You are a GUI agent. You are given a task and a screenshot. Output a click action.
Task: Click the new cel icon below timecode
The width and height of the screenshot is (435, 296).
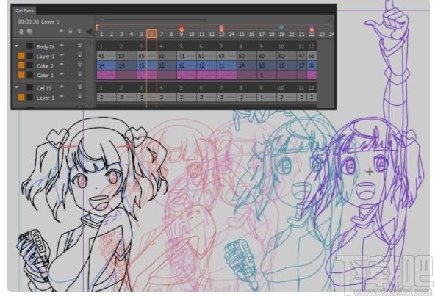pyautogui.click(x=21, y=32)
